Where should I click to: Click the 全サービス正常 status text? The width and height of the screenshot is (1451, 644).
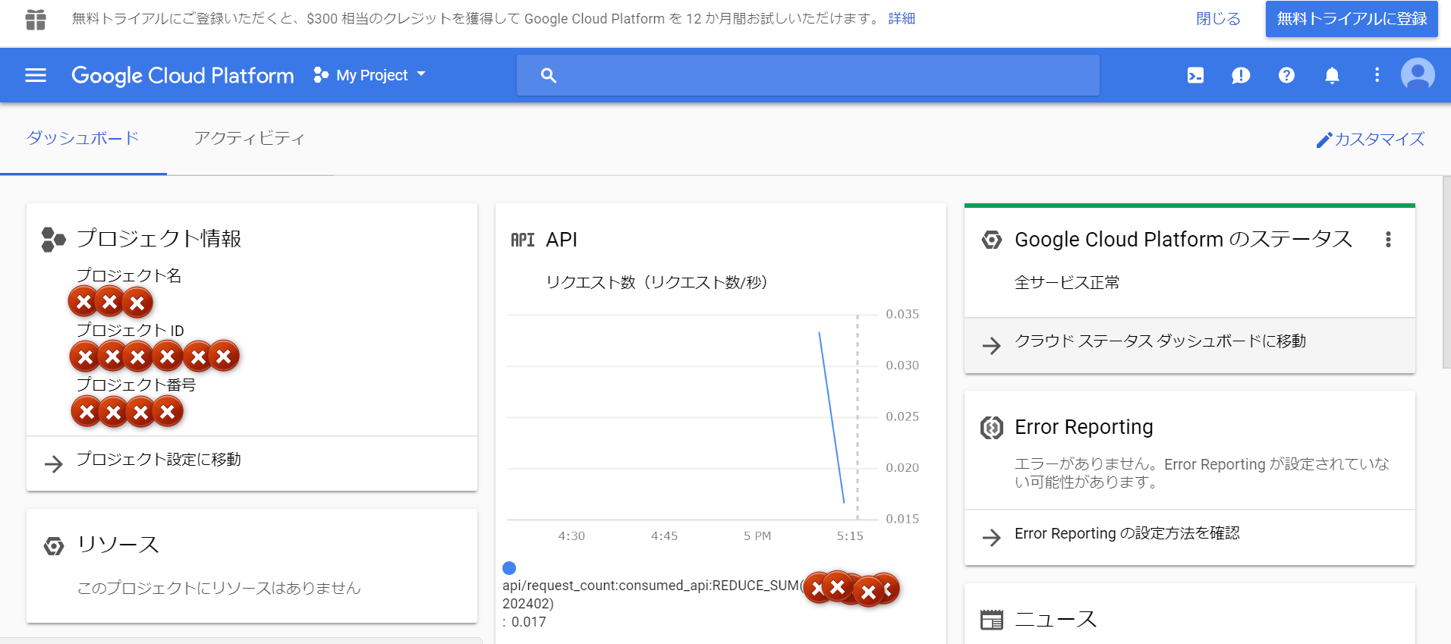pyautogui.click(x=1067, y=283)
